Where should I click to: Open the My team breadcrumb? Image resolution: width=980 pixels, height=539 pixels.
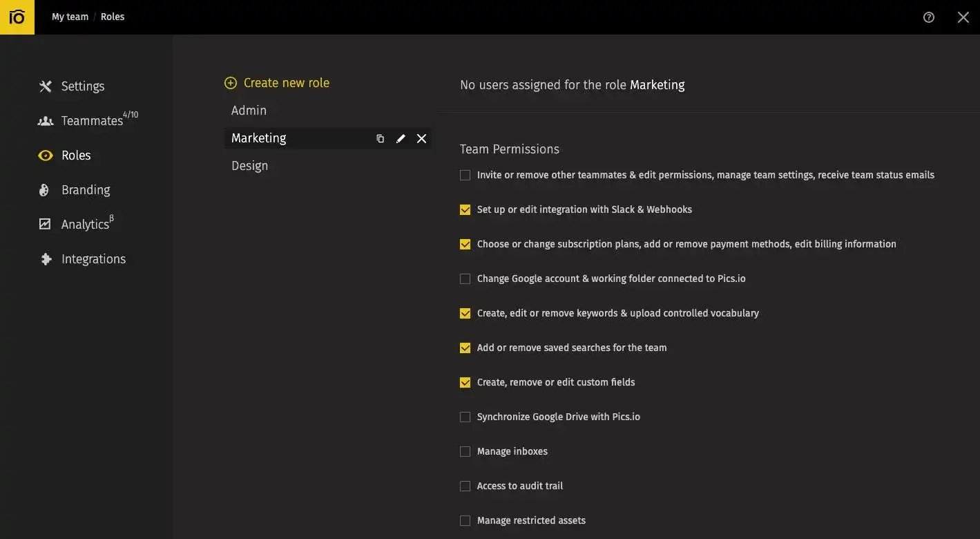70,16
